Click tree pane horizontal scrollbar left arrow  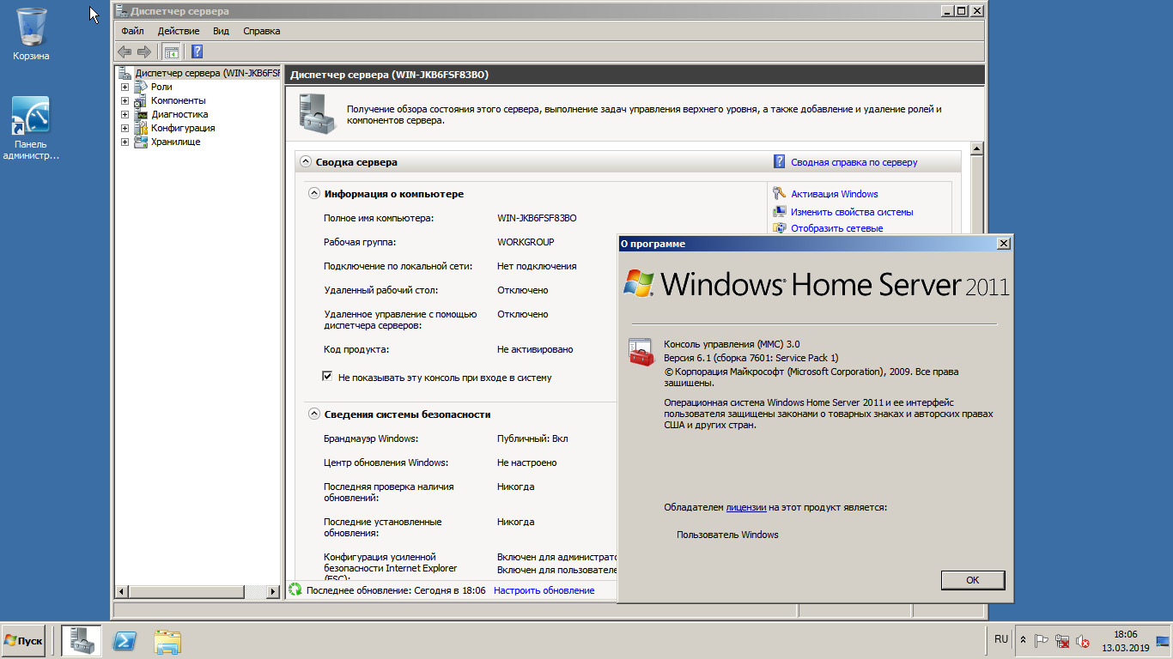pyautogui.click(x=121, y=591)
